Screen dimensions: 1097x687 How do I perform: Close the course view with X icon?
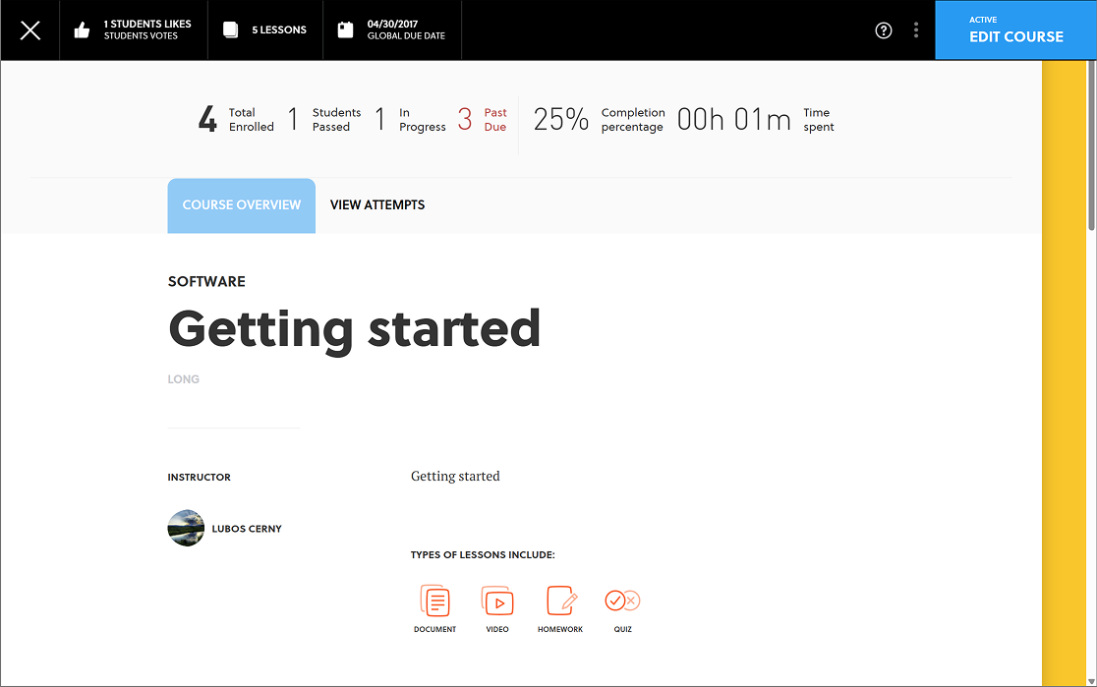[x=30, y=30]
